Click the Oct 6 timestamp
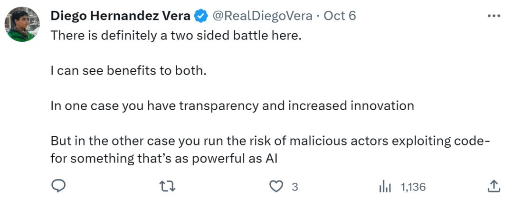 point(340,16)
